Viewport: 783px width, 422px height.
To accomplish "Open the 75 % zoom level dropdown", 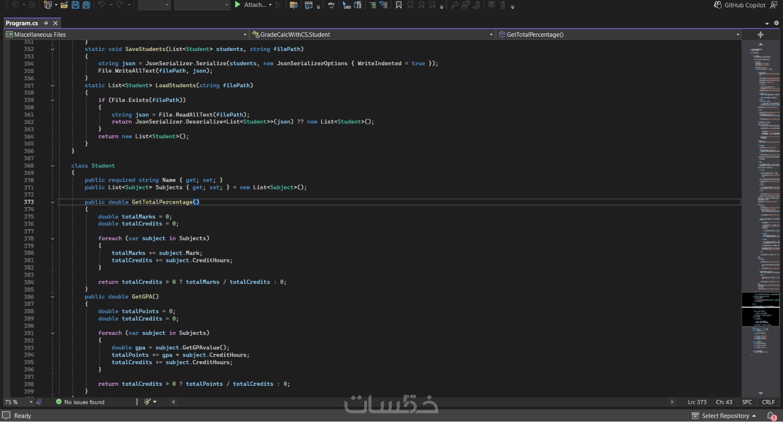I will (31, 402).
